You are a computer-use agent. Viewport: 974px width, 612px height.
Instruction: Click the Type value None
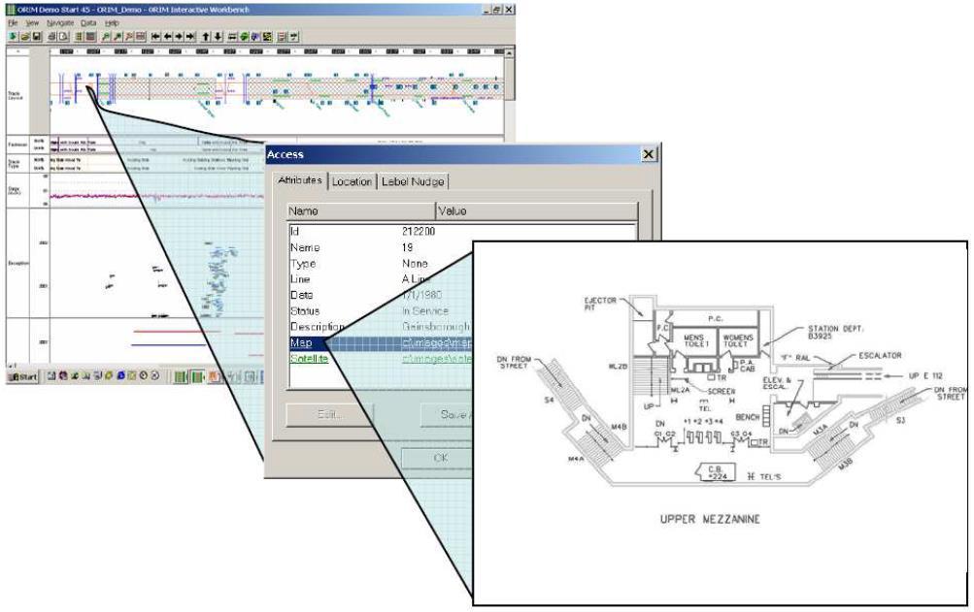tap(415, 264)
